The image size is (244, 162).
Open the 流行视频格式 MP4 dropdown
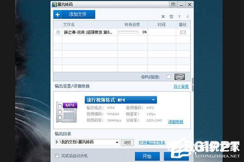point(121,100)
